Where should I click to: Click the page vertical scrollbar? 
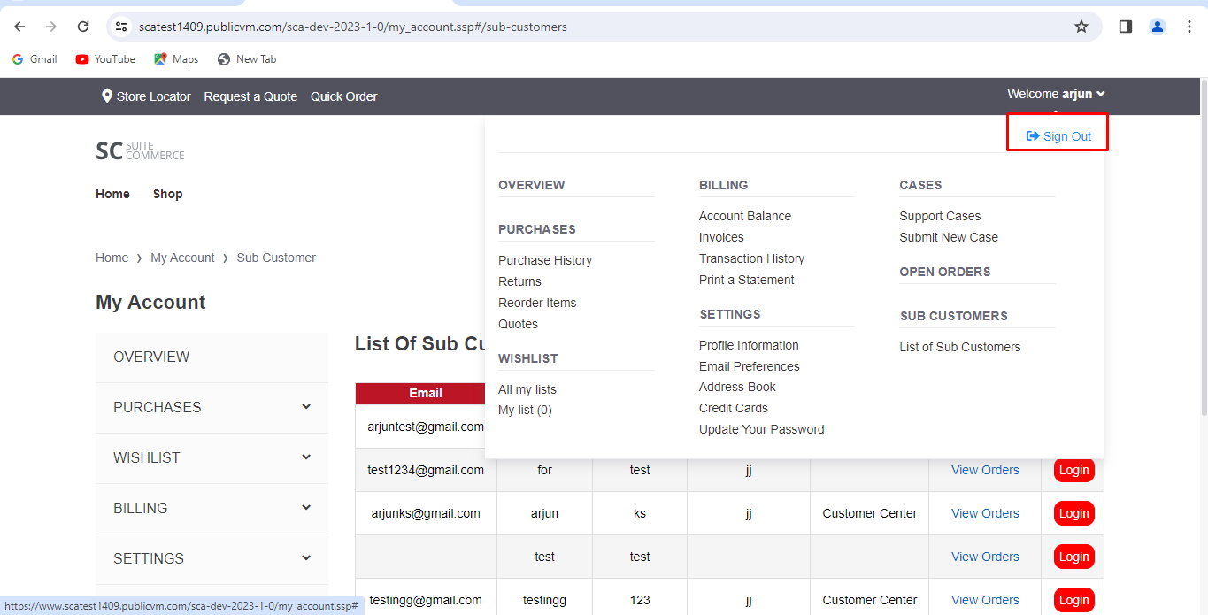point(1203,248)
